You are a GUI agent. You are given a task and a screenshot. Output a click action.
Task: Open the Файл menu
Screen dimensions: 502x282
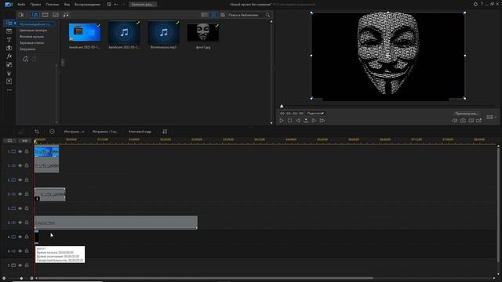(x=21, y=5)
